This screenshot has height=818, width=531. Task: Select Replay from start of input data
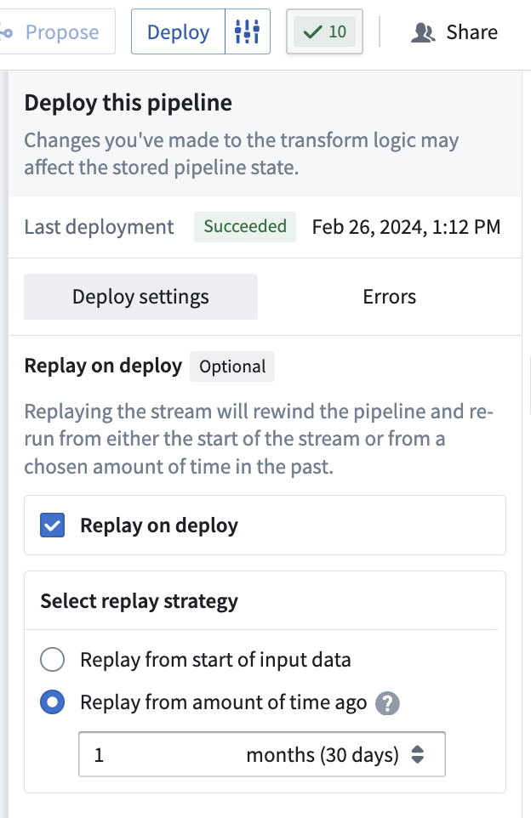point(52,659)
